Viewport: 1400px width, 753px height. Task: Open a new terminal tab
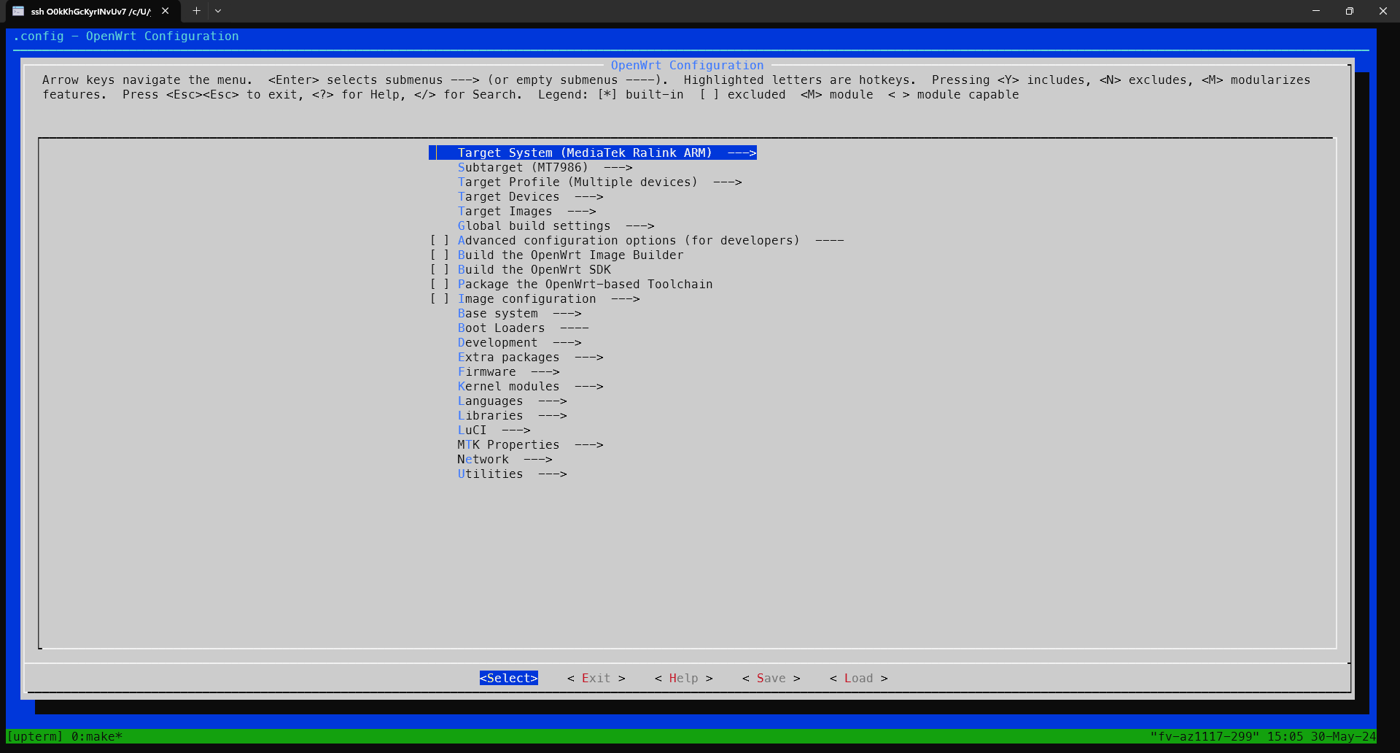[196, 11]
